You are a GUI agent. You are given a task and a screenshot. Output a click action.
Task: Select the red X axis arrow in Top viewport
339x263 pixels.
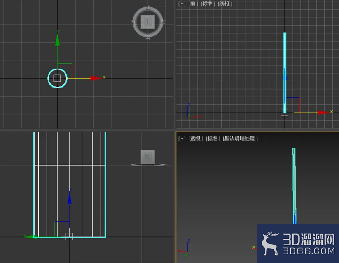(96, 78)
